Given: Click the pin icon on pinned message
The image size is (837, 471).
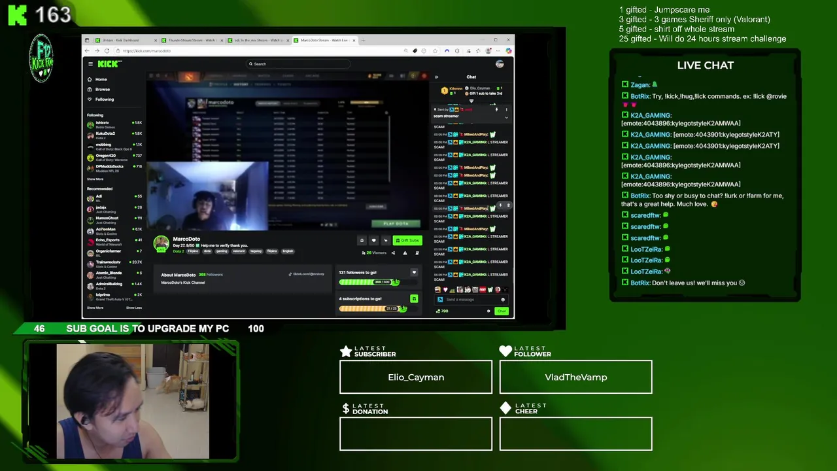Looking at the screenshot, I should [496, 110].
